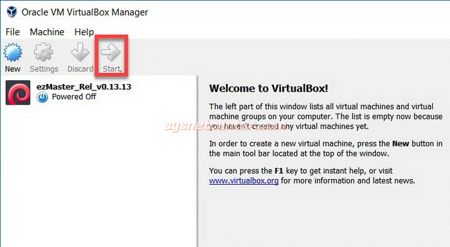Click the Powered Off status icon
Image resolution: width=450 pixels, height=247 pixels.
[42, 97]
